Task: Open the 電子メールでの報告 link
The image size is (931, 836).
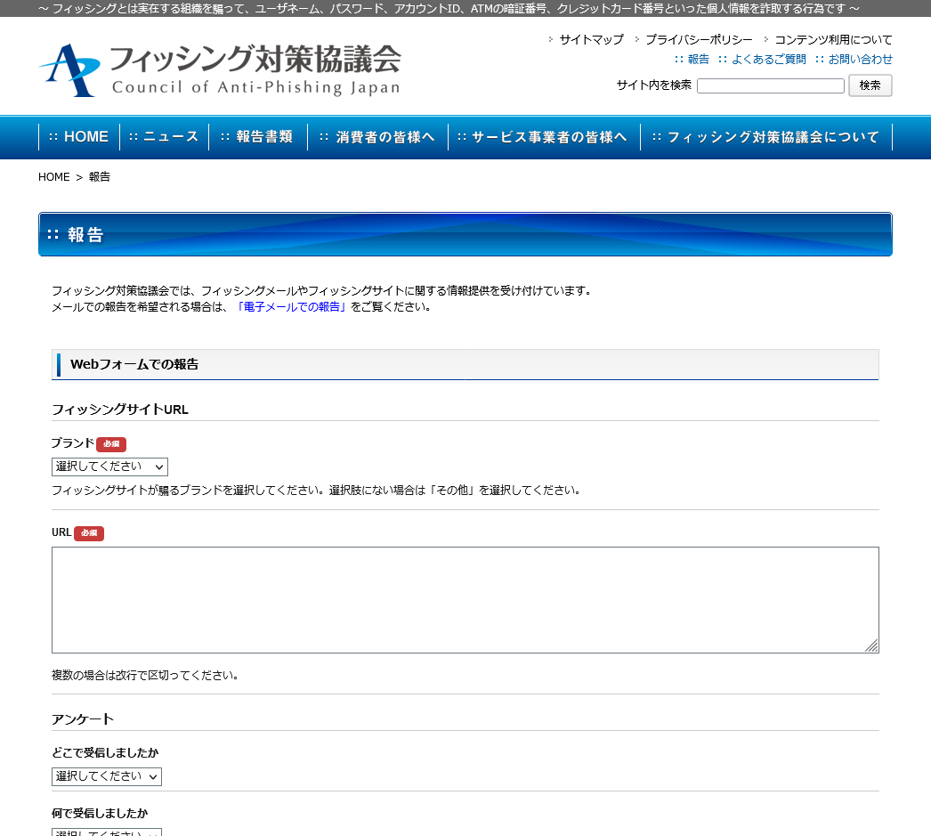Action: [293, 307]
